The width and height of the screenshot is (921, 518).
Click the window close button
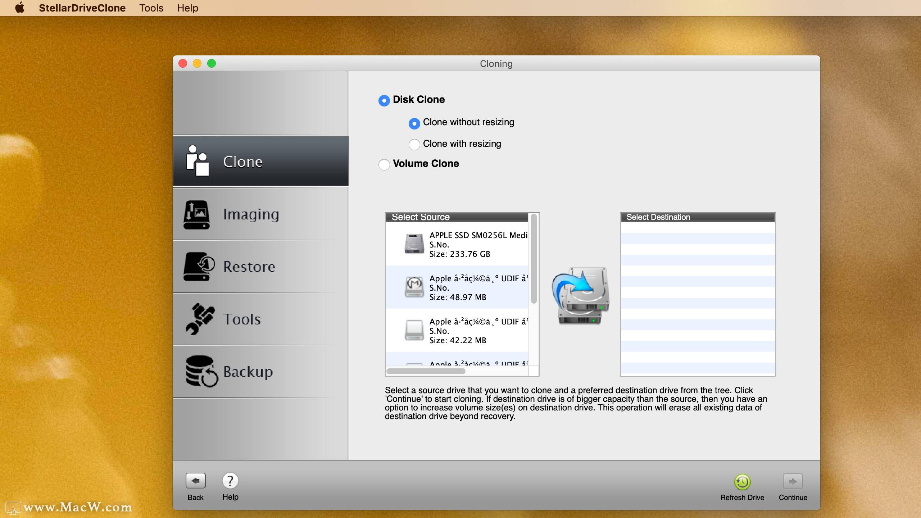pos(183,64)
